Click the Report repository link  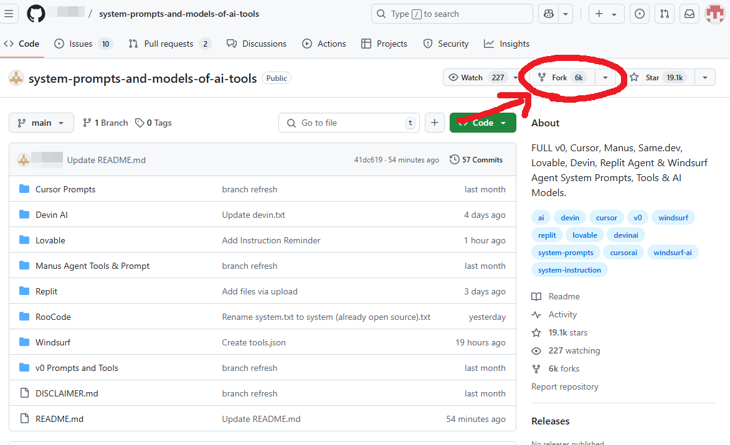(564, 386)
